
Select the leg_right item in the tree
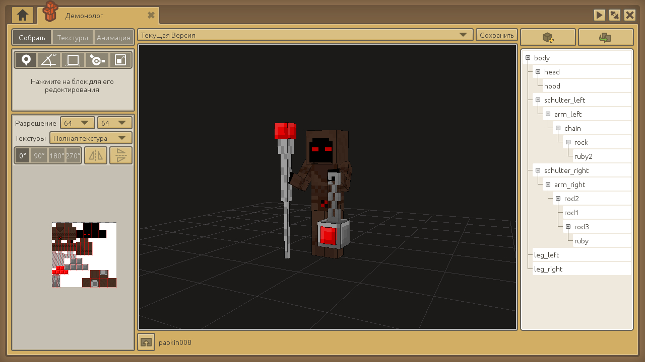(548, 269)
